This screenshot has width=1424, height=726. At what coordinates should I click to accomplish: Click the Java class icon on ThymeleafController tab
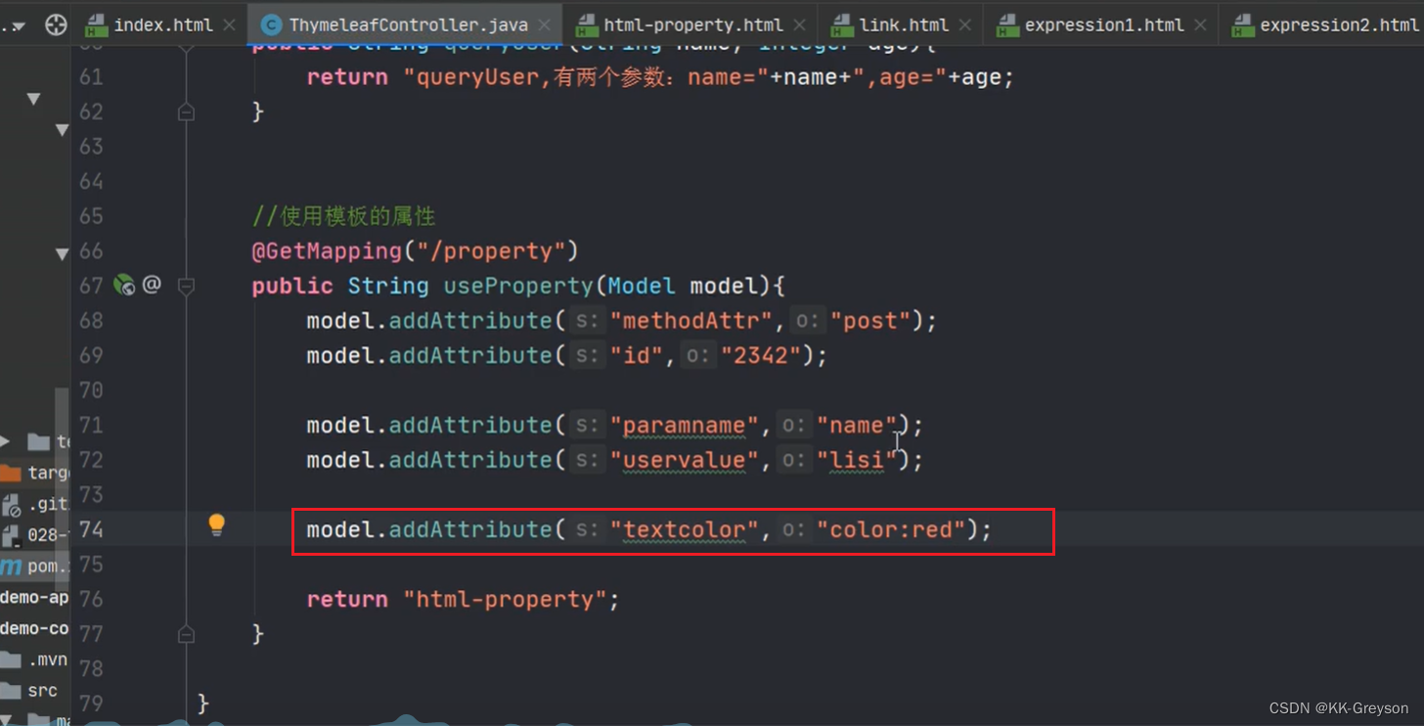click(271, 25)
